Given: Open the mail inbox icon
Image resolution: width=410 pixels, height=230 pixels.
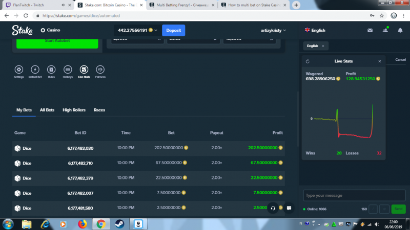Looking at the screenshot, I should [370, 30].
